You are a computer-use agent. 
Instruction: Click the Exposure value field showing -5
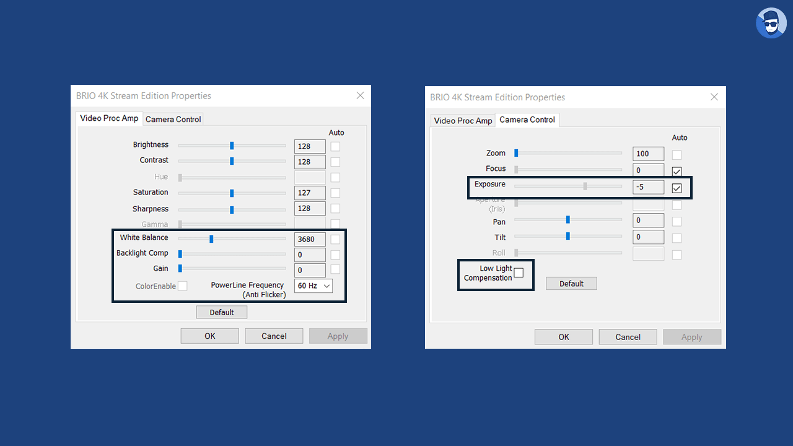click(649, 186)
